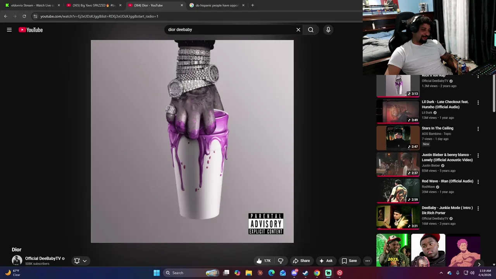The image size is (496, 279).
Task: Play Stars In The Ceiling thumbnail
Action: click(398, 138)
